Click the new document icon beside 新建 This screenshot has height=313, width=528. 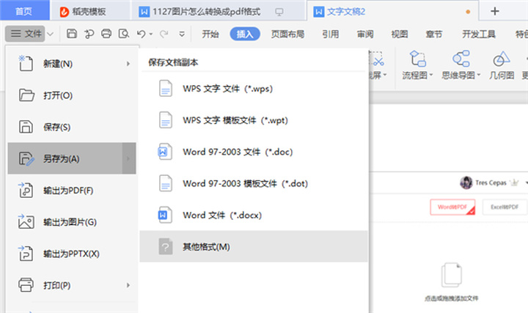tap(26, 63)
